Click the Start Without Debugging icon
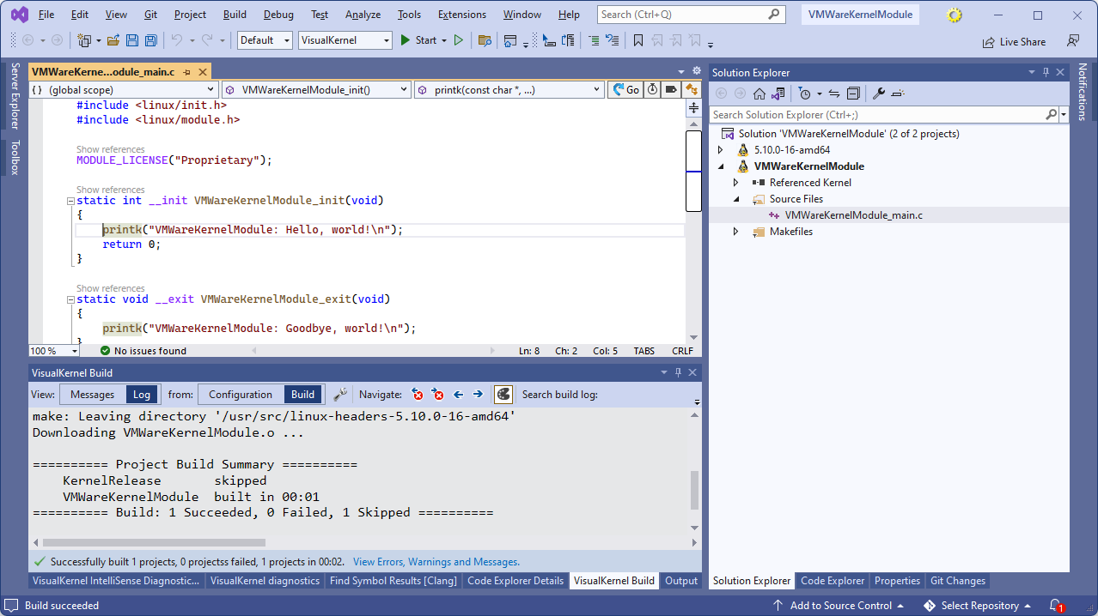Viewport: 1098px width, 616px height. (459, 40)
